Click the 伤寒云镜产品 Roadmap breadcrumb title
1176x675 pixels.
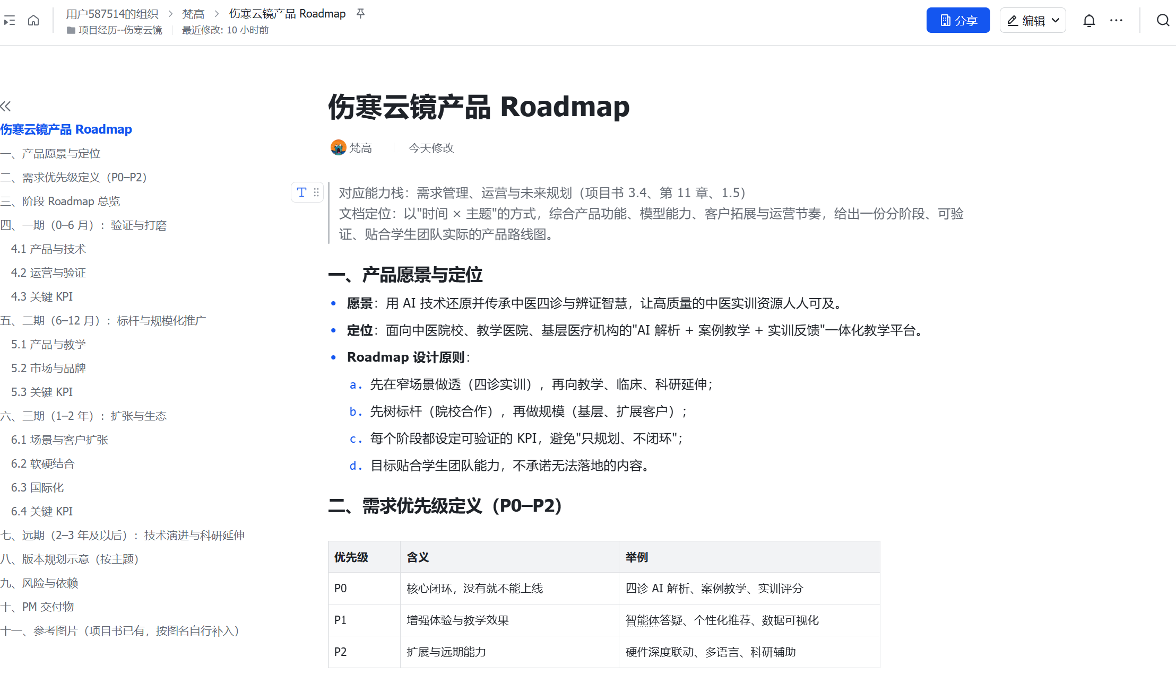(x=287, y=14)
